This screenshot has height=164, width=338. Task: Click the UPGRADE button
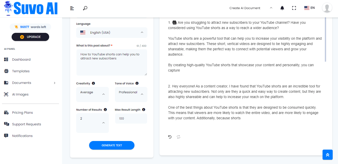(30, 37)
